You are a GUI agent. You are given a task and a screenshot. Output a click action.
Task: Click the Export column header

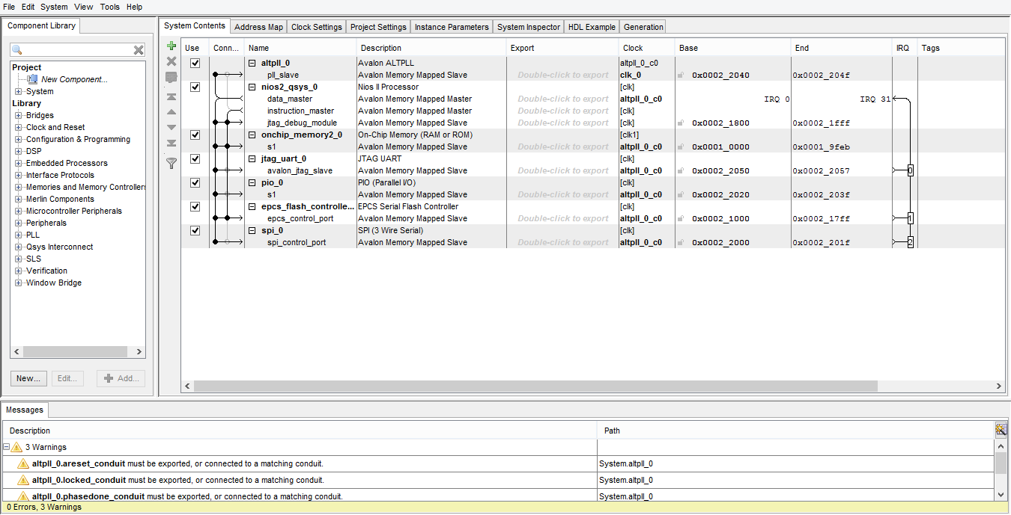click(x=562, y=48)
